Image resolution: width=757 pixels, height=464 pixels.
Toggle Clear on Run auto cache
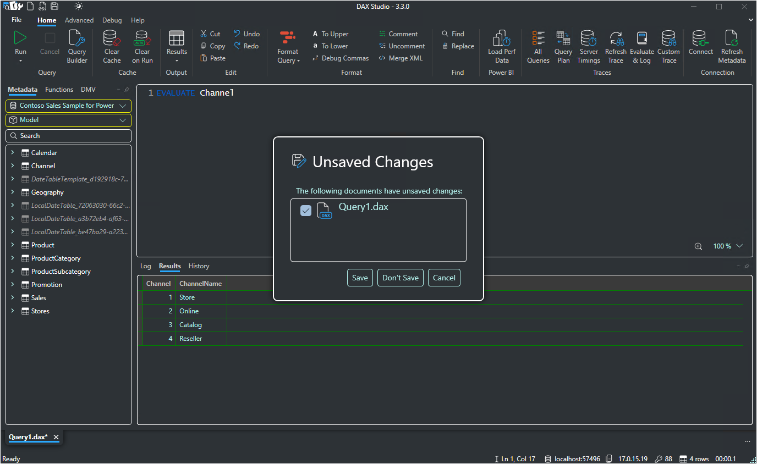142,47
